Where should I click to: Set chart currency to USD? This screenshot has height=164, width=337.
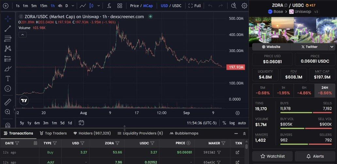coord(164,6)
